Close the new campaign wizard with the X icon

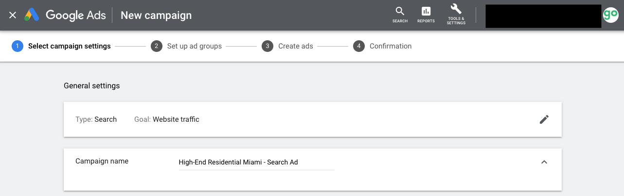pyautogui.click(x=13, y=15)
